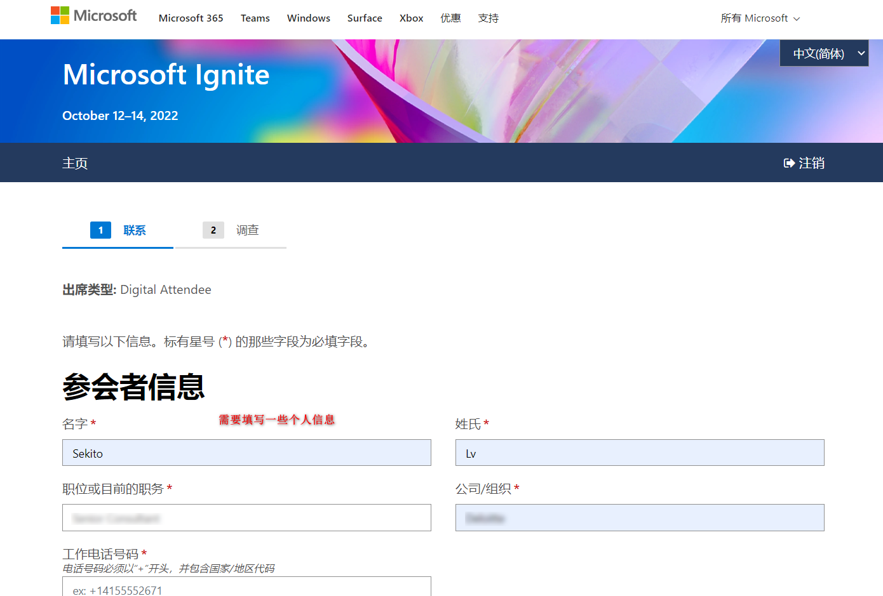The image size is (883, 596).
Task: Open the Microsoft 365 nav link
Action: (191, 18)
